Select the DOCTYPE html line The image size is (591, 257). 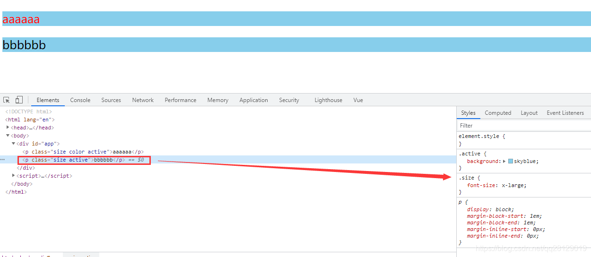click(28, 111)
